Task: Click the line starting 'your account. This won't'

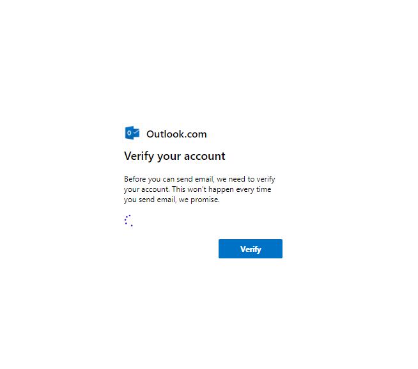Action: 197,189
